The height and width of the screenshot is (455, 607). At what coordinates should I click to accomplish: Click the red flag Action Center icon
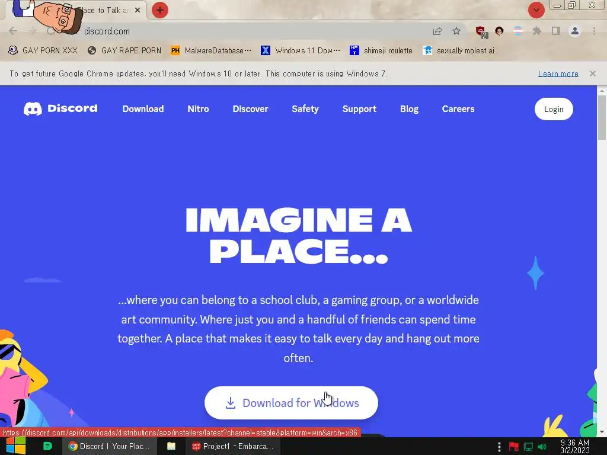click(x=514, y=447)
